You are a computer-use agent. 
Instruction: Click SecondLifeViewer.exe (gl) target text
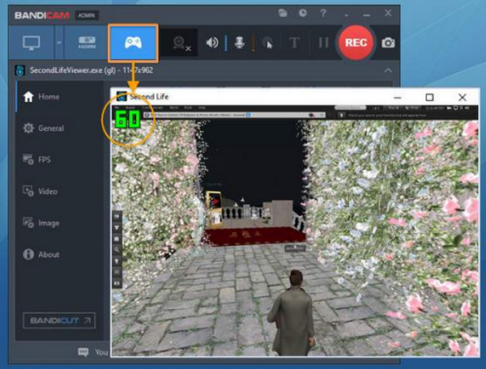pos(91,70)
